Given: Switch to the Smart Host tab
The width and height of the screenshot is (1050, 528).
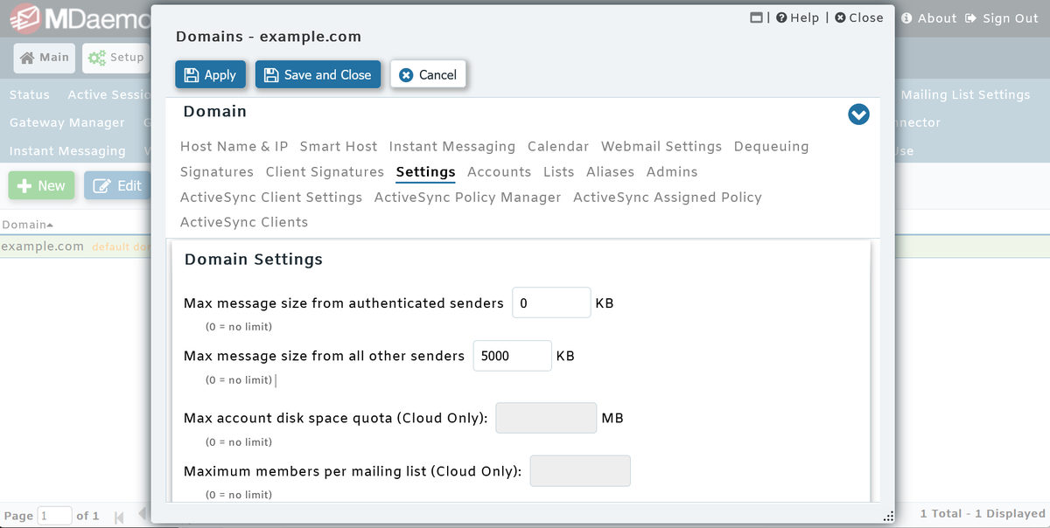Looking at the screenshot, I should click(x=339, y=146).
